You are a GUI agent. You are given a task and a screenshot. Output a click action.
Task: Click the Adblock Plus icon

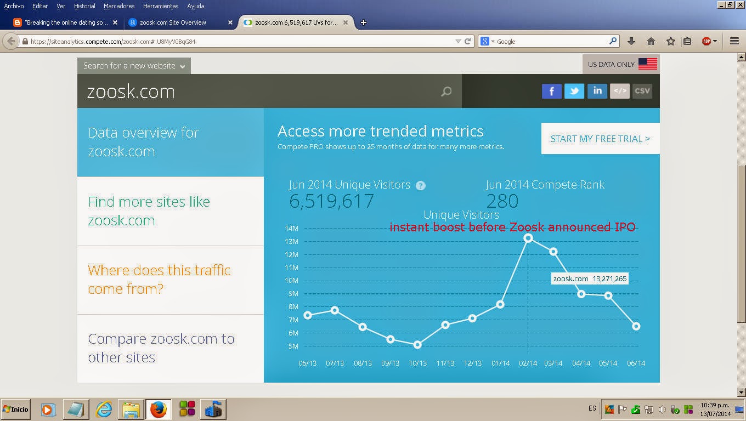coord(707,41)
